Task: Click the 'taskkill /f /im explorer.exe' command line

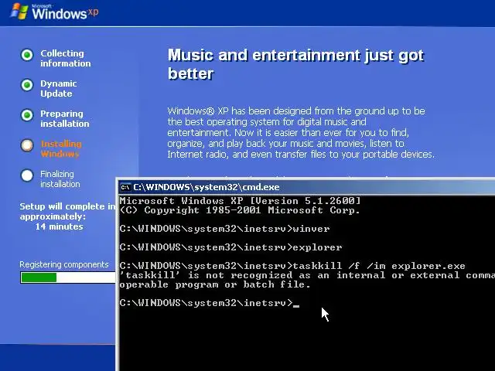Action: [292, 266]
